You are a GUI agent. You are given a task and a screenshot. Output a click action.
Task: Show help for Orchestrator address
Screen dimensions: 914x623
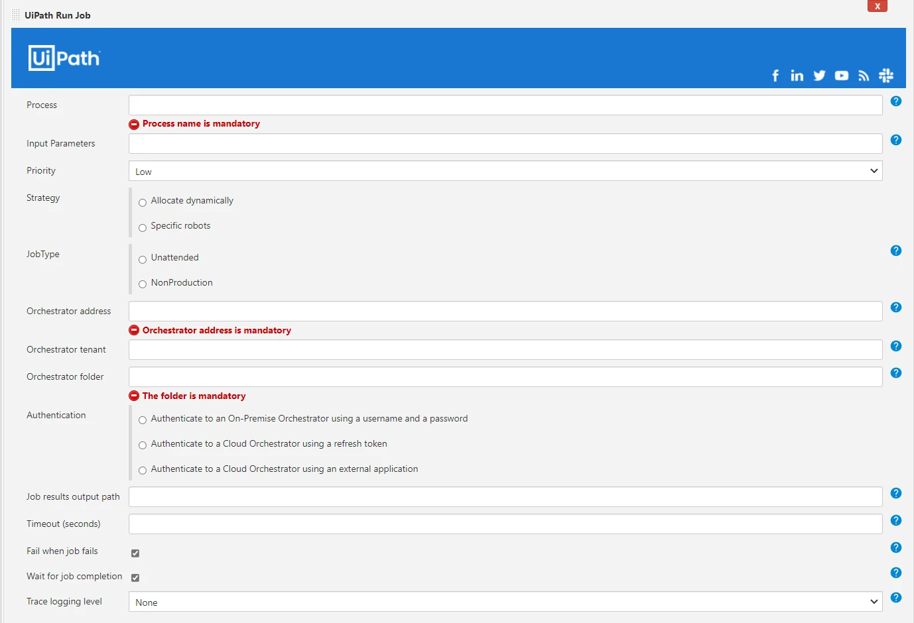point(896,308)
